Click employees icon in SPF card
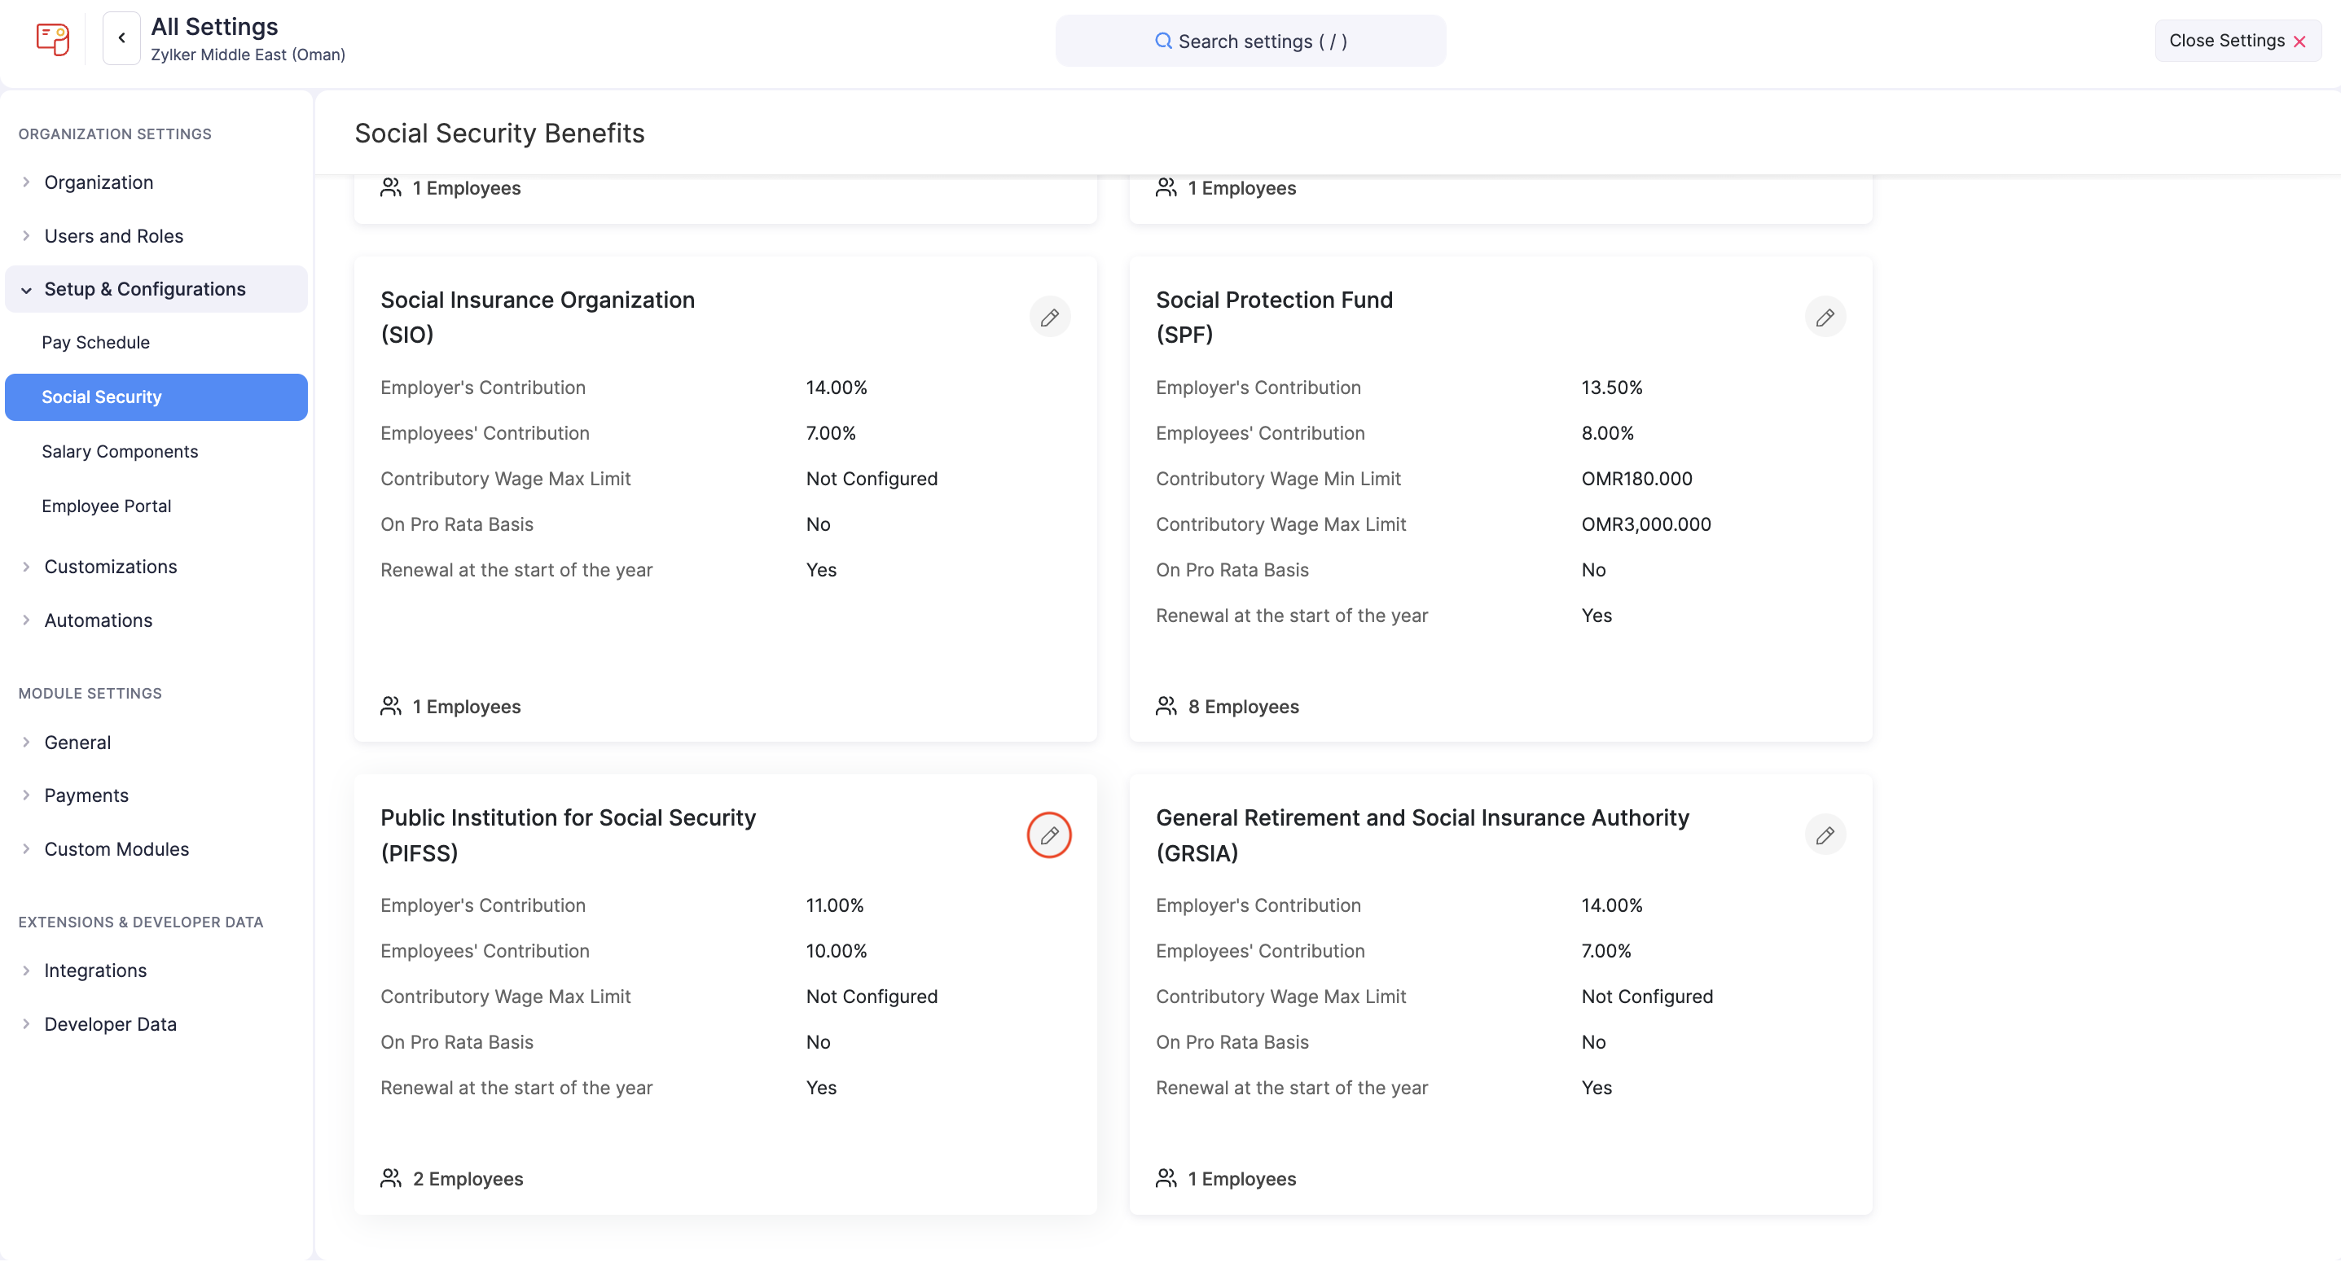Viewport: 2341px width, 1262px height. [x=1166, y=706]
